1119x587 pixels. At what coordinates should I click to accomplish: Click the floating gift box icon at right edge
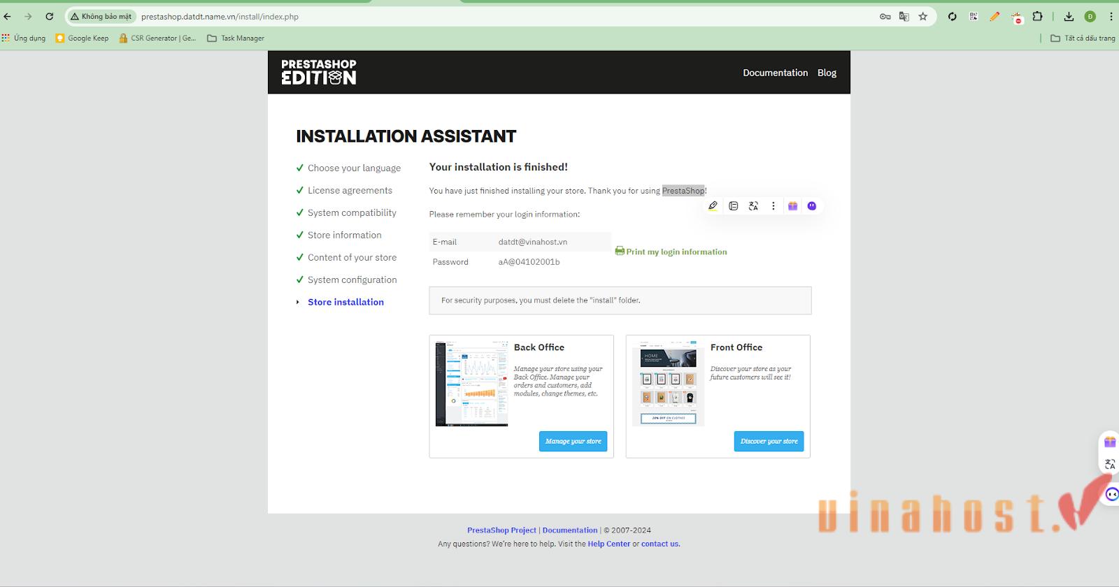[x=1110, y=442]
